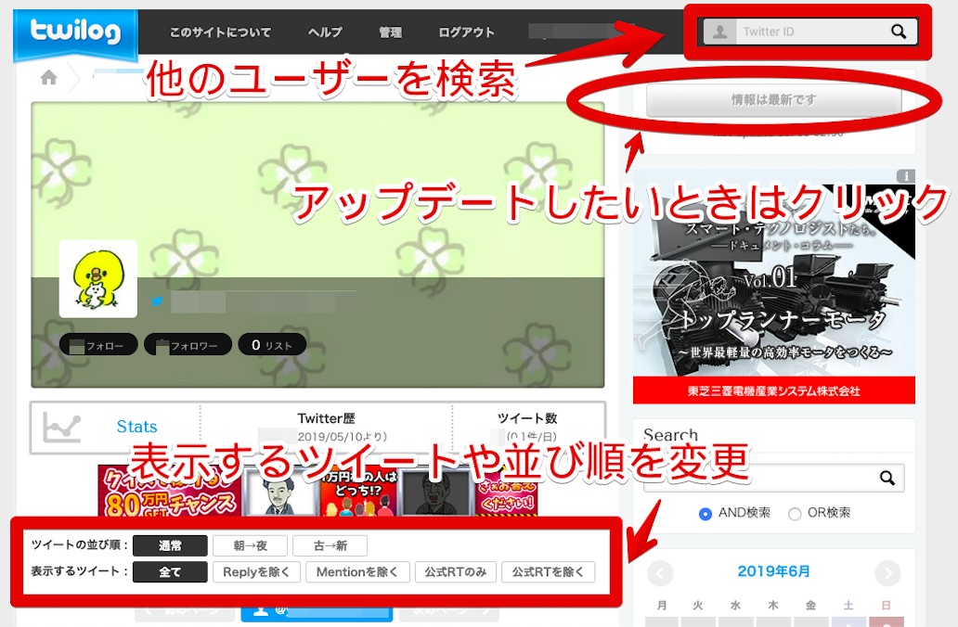Image resolution: width=958 pixels, height=627 pixels.
Task: Go to next month in calendar
Action: [x=887, y=572]
